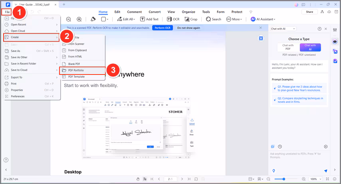Open the zoom percentage dropdown
This screenshot has height=184, width=341.
tap(315, 179)
